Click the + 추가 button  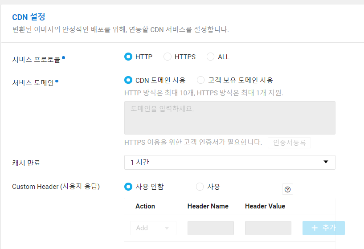click(x=323, y=228)
